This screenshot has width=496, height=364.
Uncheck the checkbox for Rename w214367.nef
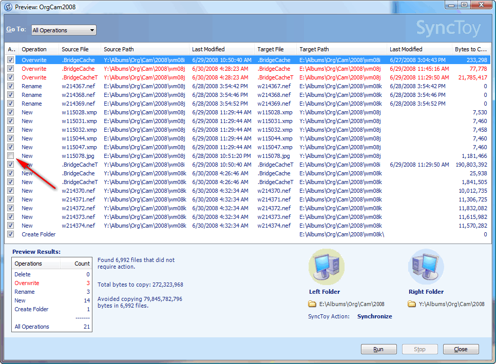pos(11,86)
